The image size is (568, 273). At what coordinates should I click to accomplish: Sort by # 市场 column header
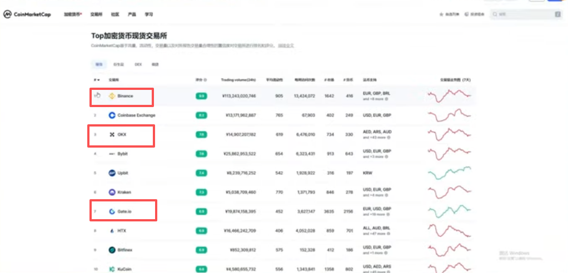[329, 80]
